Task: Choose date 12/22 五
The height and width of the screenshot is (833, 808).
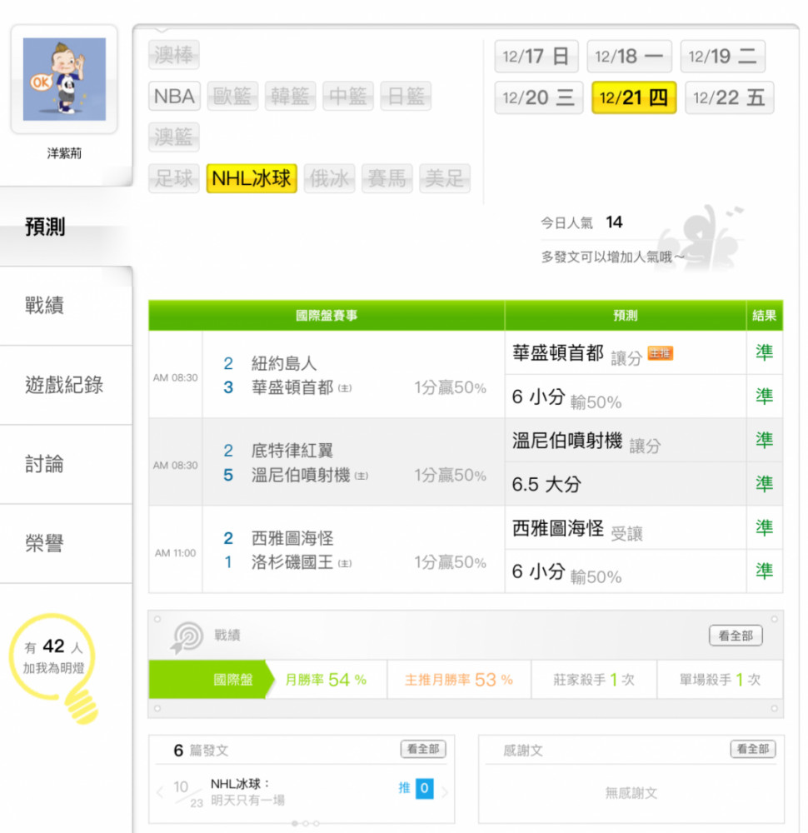Action: (729, 97)
